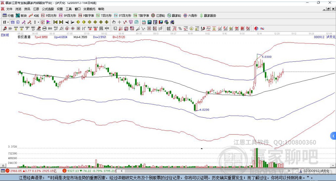Toggle the highlighted 极反 channel indicator icon
The image size is (336, 181).
43,22
